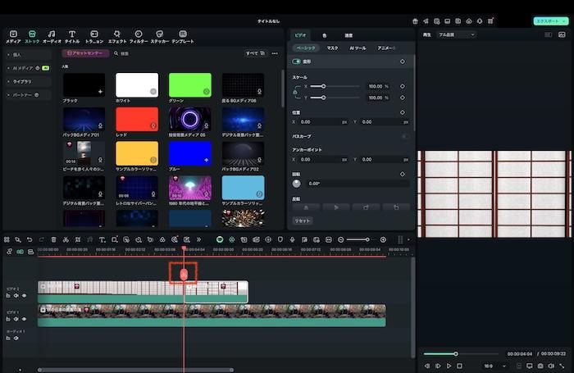
Task: Click the ステッカー (Stickers) icon
Action: [159, 34]
